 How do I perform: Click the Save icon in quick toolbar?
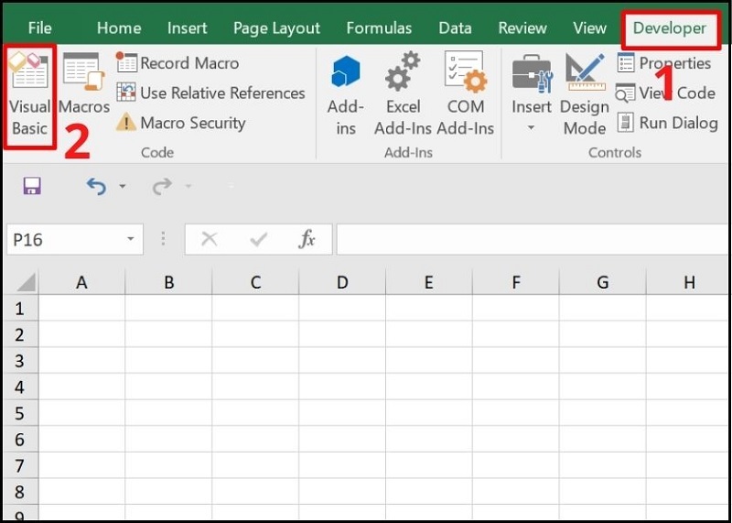click(32, 187)
